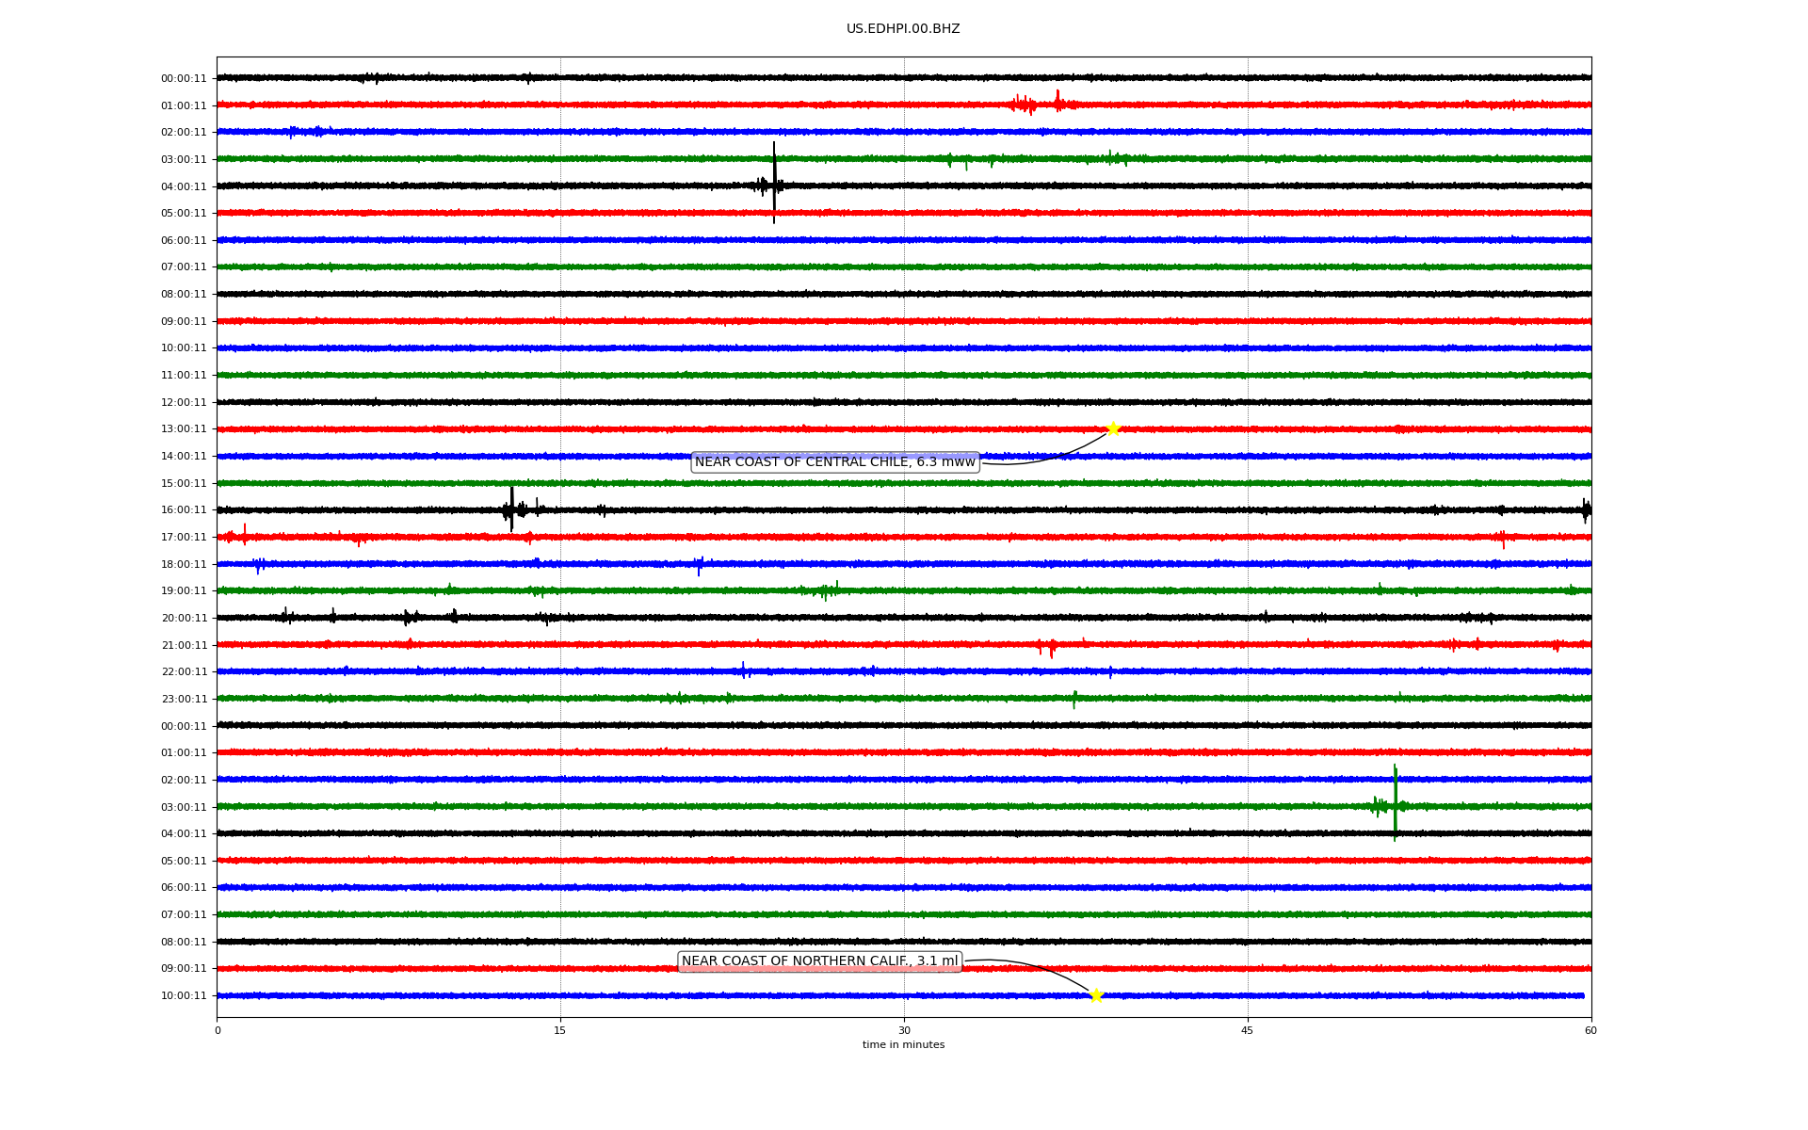
Task: Click the 23:00:11 row time label
Action: (184, 699)
